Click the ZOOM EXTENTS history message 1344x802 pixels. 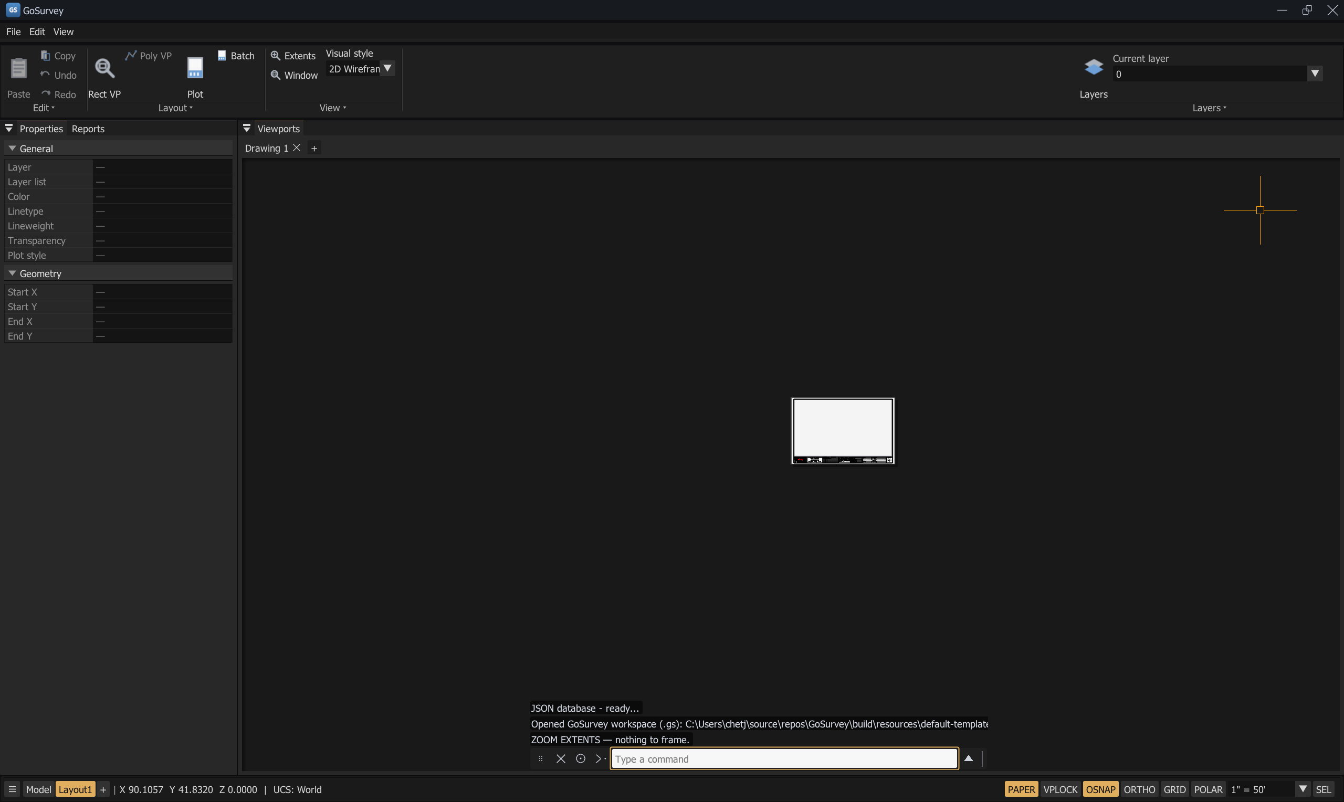point(610,740)
